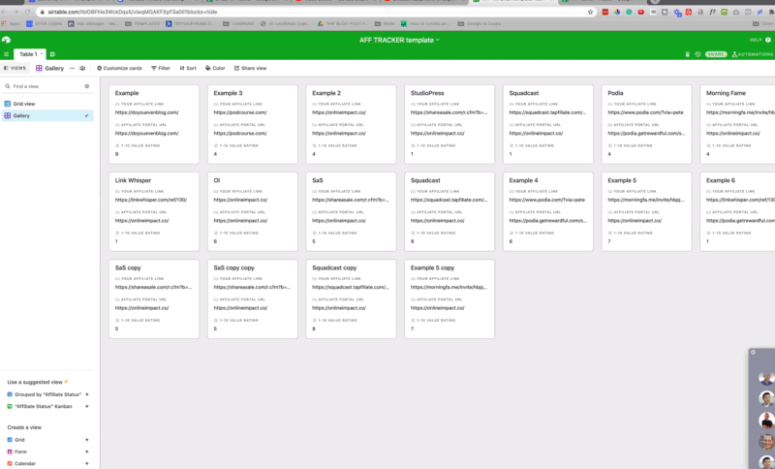Add a new table with plus icon
Image resolution: width=775 pixels, height=469 pixels.
(52, 54)
